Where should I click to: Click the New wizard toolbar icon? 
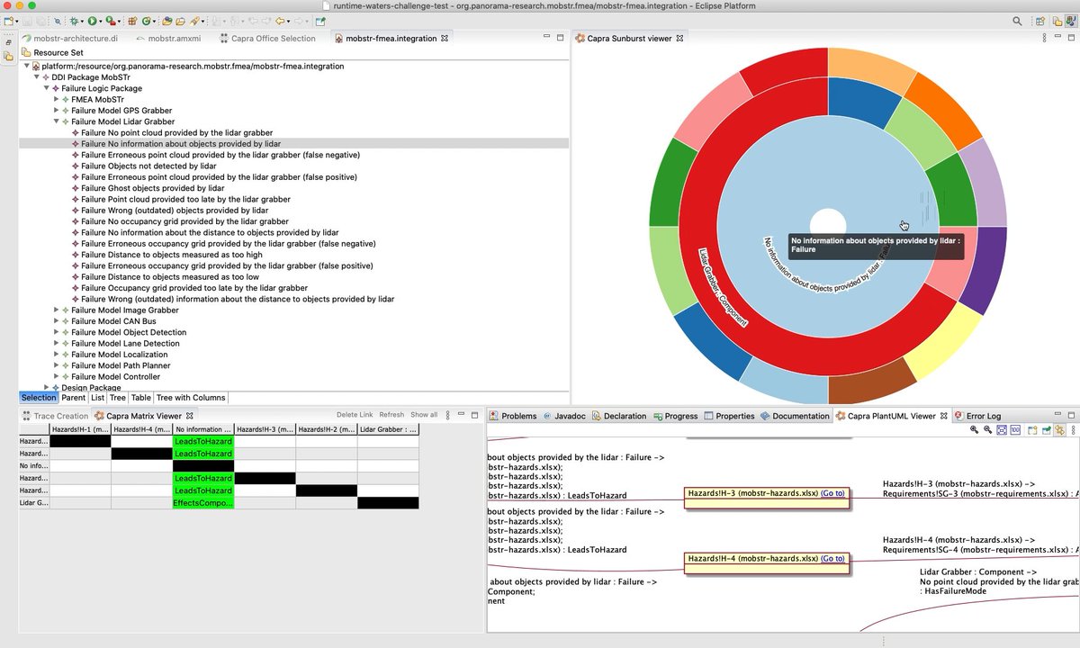point(9,21)
